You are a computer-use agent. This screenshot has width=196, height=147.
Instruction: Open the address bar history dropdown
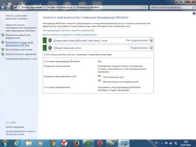142,7
